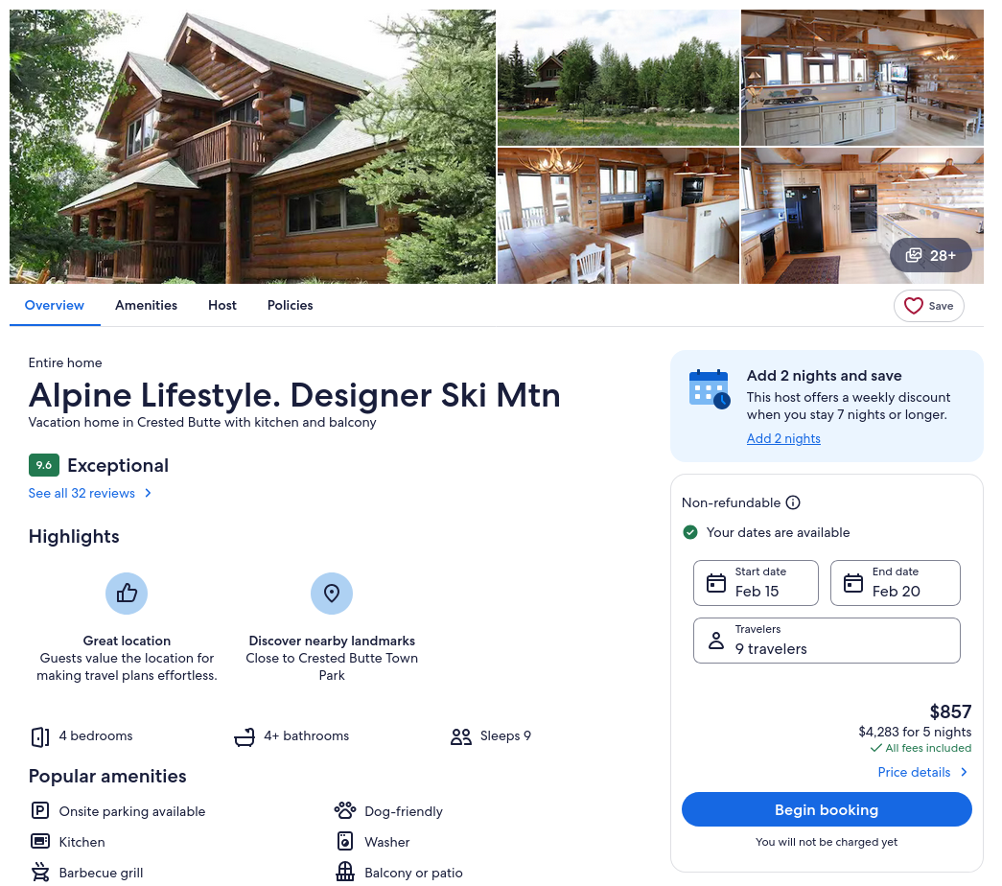Click the nearby landmarks map pin icon
The height and width of the screenshot is (886, 1002).
(x=332, y=594)
